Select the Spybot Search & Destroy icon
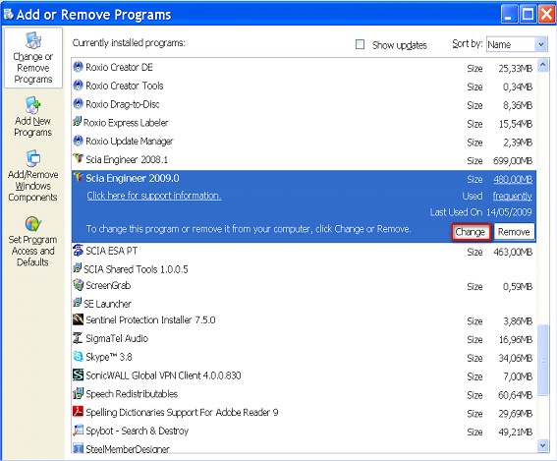 (78, 431)
